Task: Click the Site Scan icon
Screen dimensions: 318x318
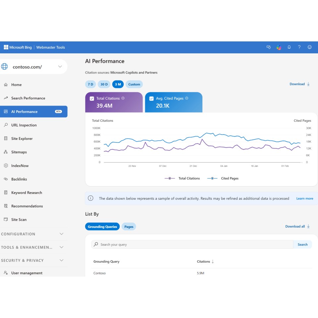Action: 6,219
